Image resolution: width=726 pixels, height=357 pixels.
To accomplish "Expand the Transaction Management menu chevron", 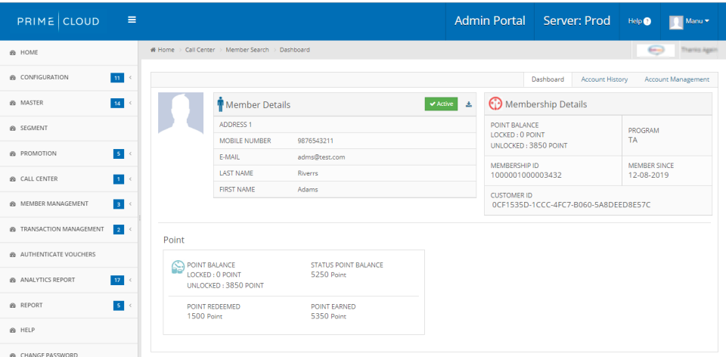I will click(x=131, y=229).
